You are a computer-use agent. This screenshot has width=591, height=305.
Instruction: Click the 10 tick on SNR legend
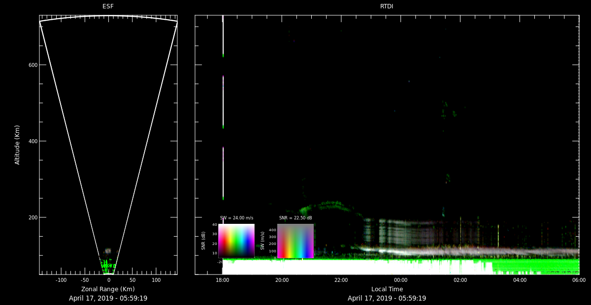click(x=215, y=253)
